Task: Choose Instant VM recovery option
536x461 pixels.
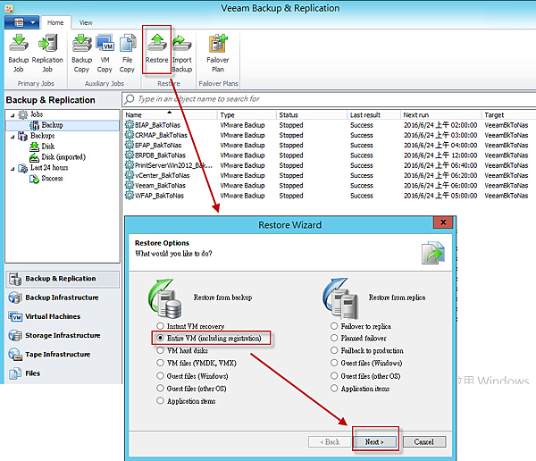Action: [x=160, y=326]
